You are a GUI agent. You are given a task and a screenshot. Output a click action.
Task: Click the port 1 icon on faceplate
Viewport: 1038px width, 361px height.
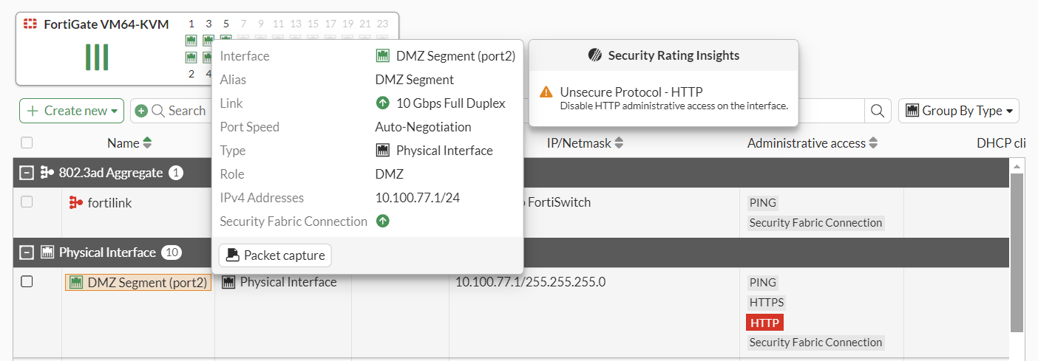tap(191, 40)
